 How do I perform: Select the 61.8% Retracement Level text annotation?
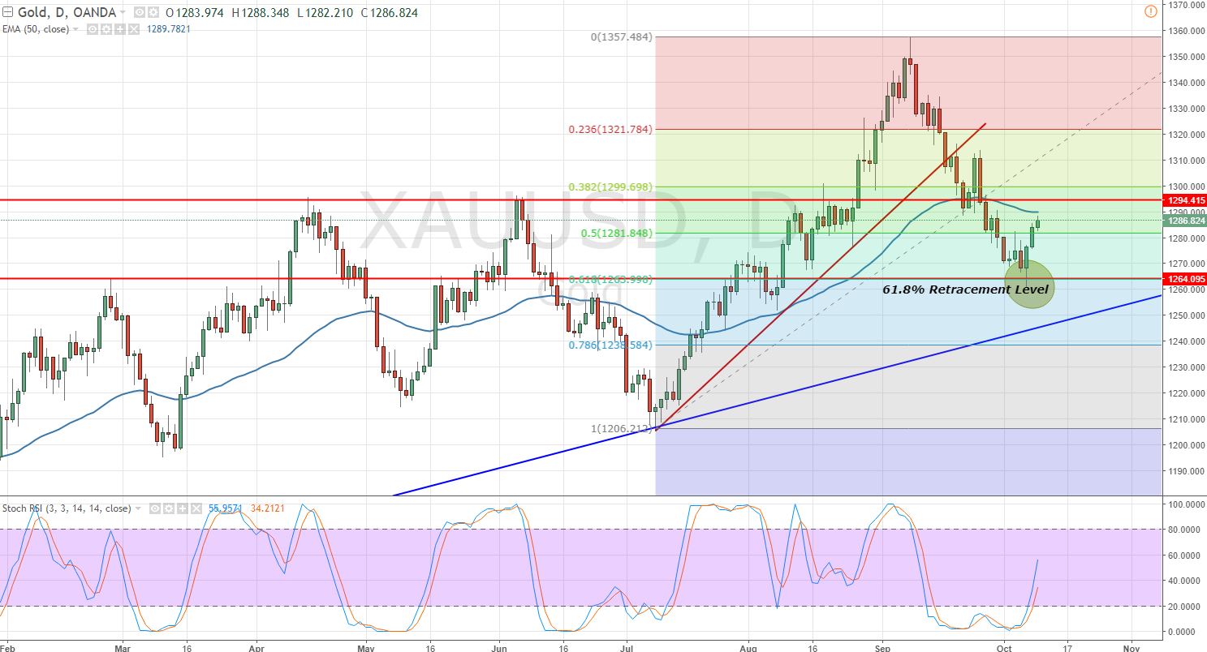965,289
